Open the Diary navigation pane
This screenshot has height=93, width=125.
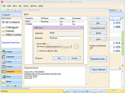tap(11, 77)
